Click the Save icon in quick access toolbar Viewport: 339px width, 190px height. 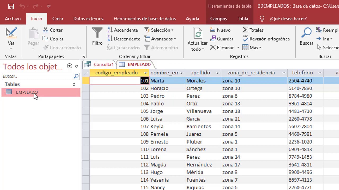(x=11, y=6)
